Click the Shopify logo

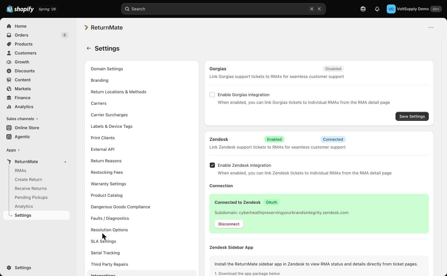tap(20, 9)
